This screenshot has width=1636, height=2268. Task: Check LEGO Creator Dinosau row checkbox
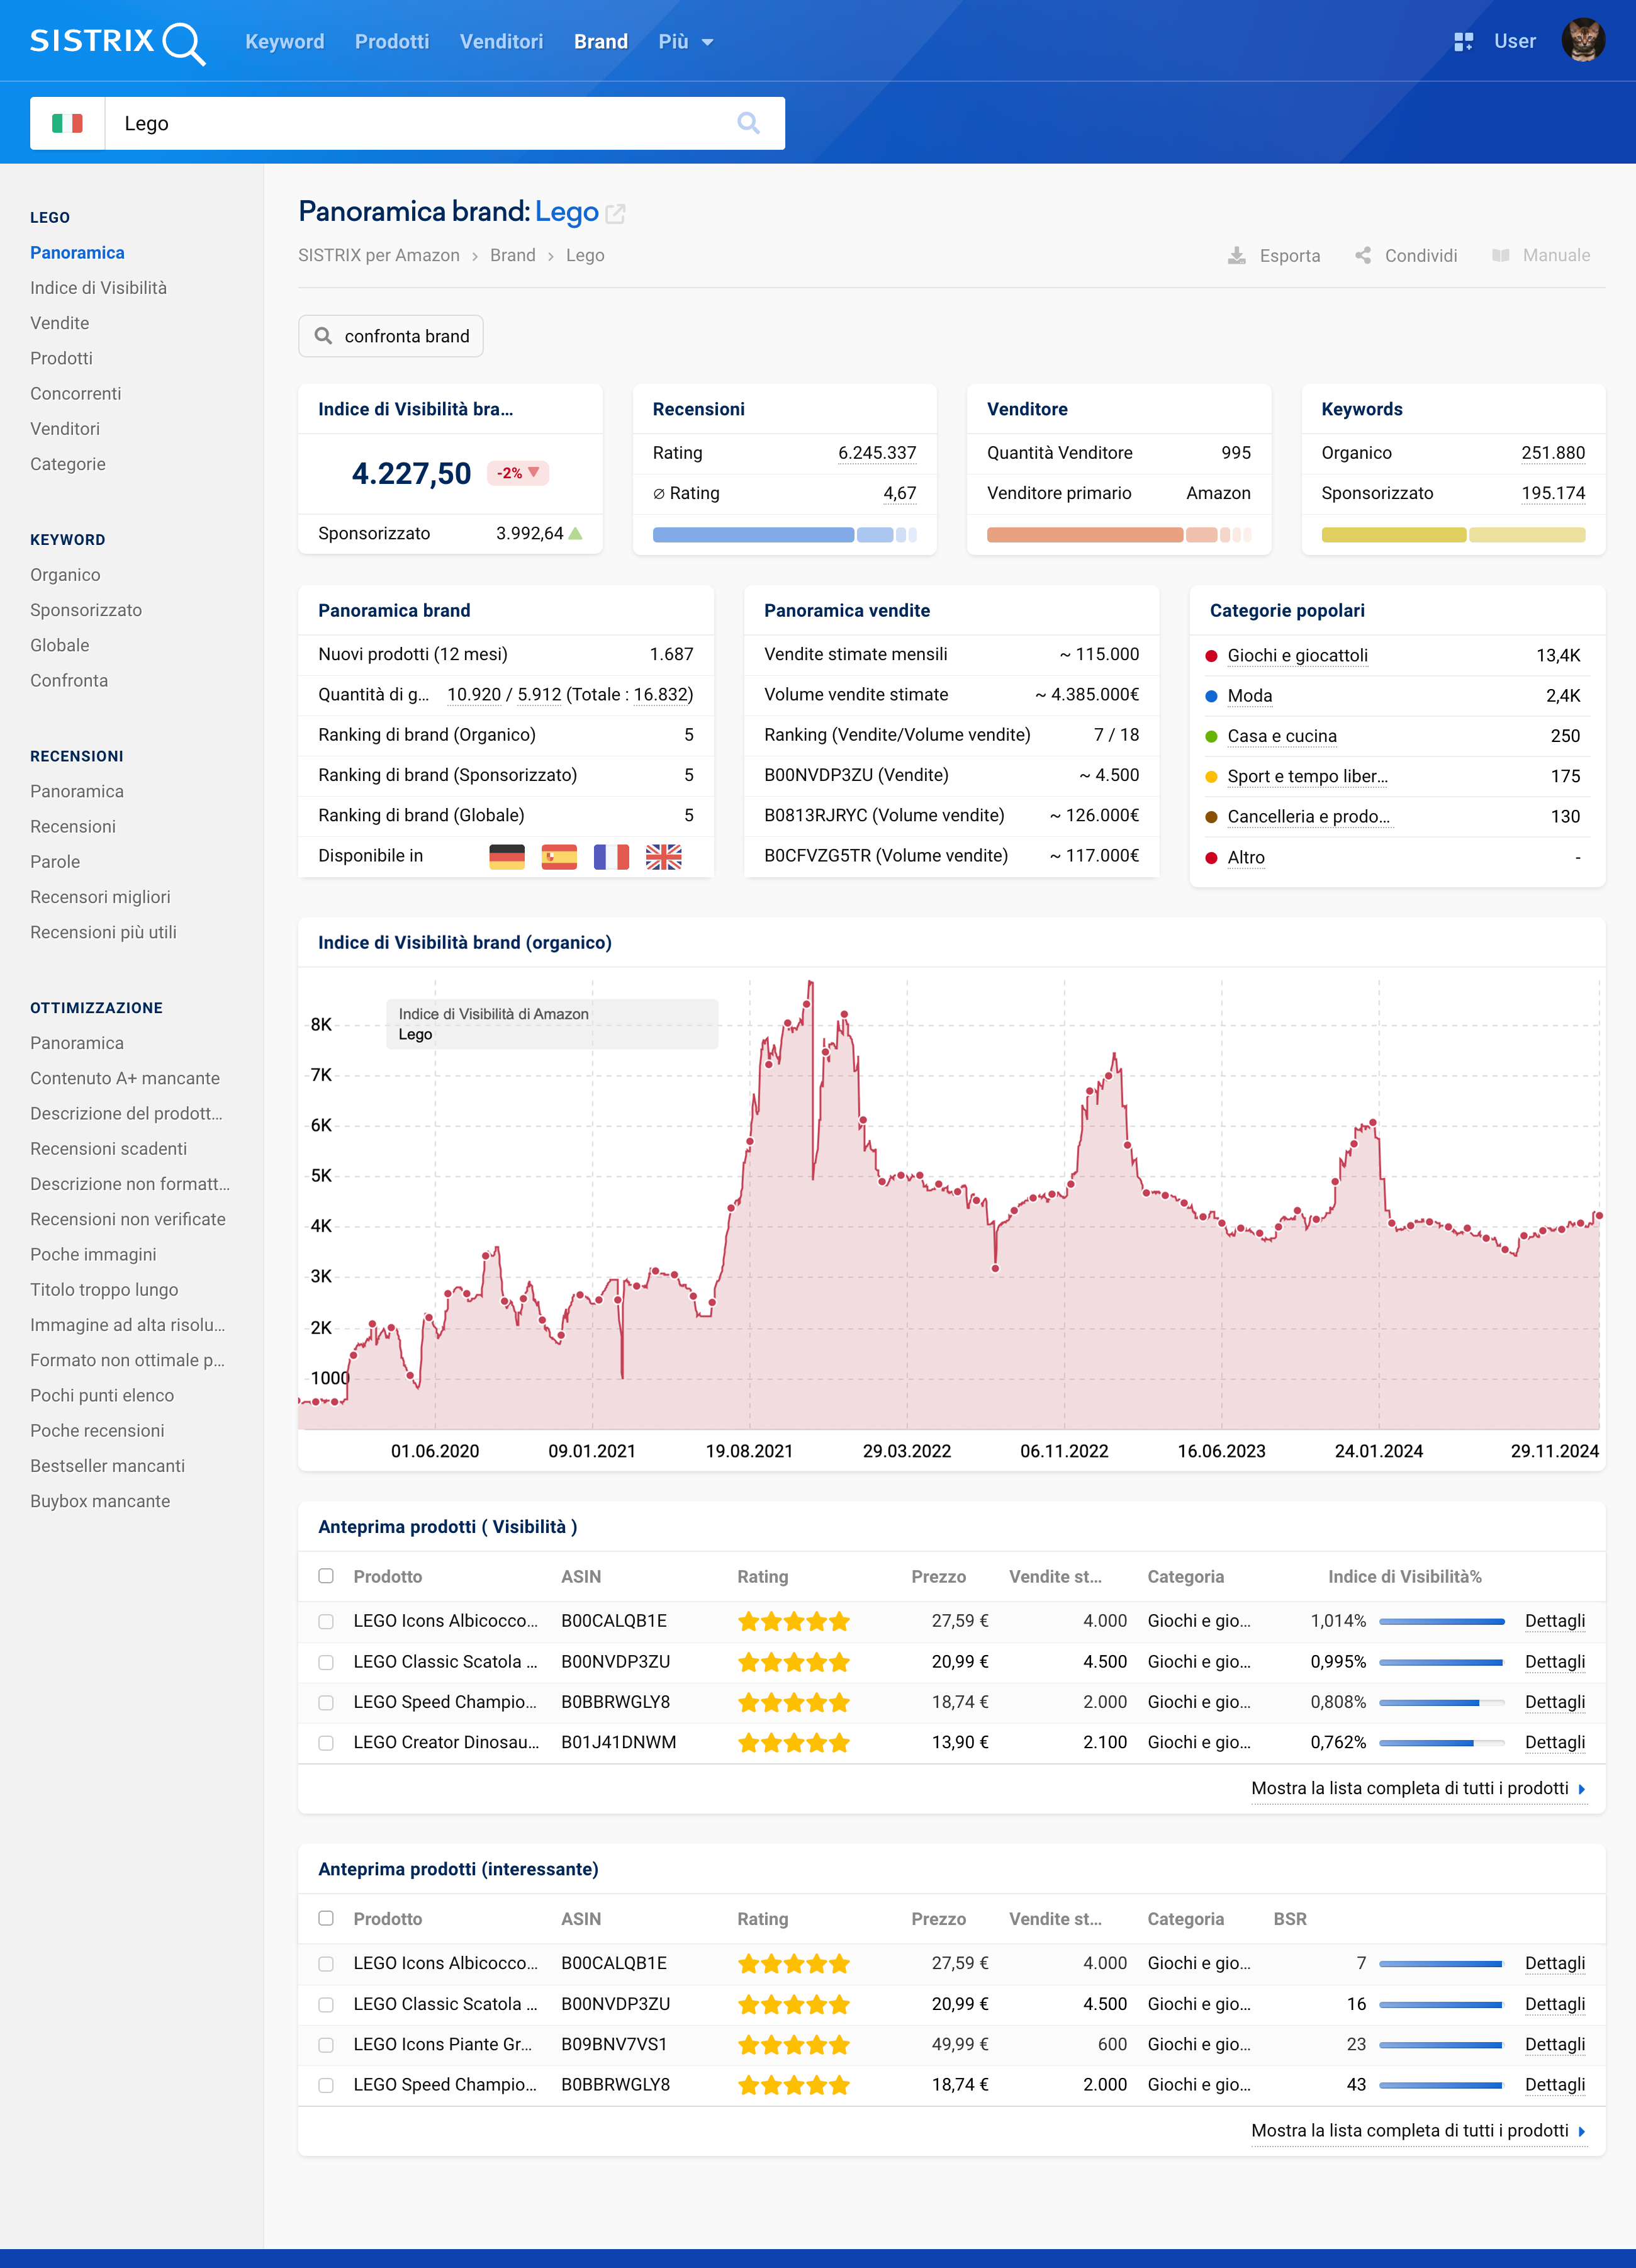click(326, 1743)
